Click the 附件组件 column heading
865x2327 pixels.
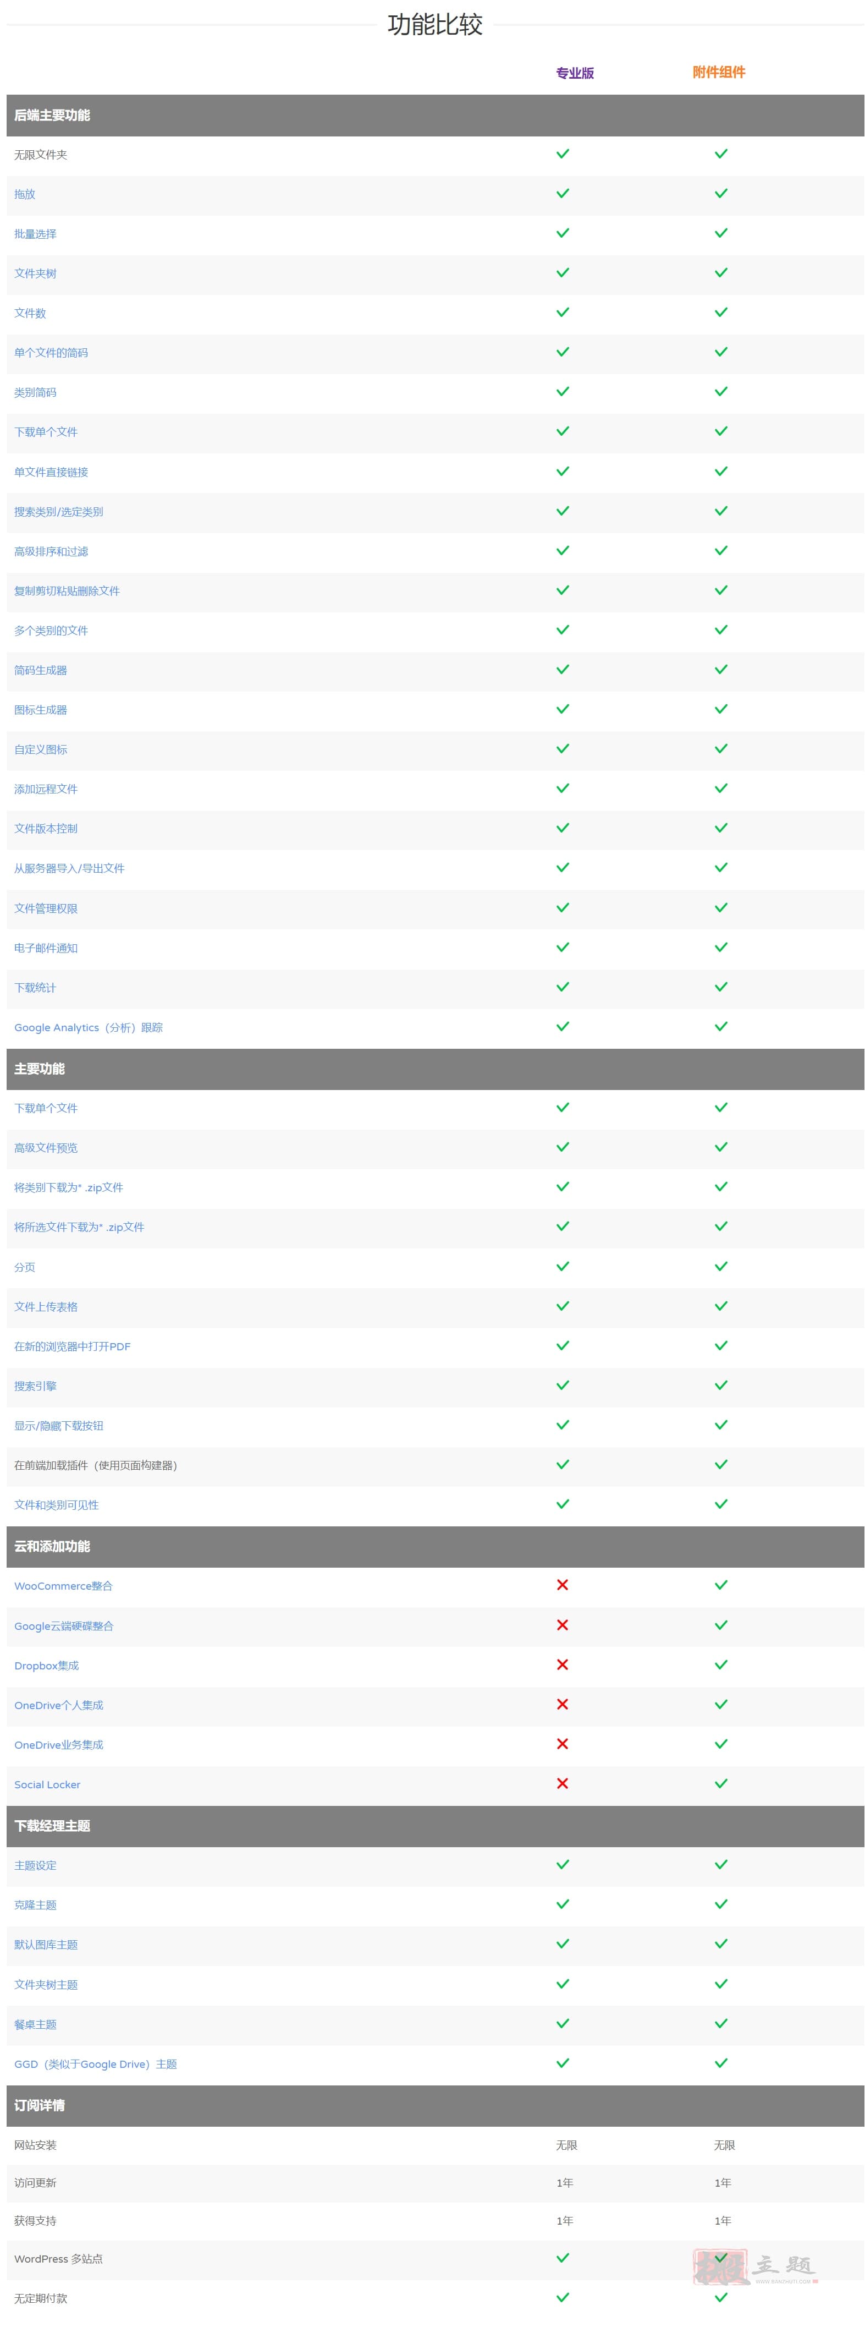pyautogui.click(x=719, y=72)
